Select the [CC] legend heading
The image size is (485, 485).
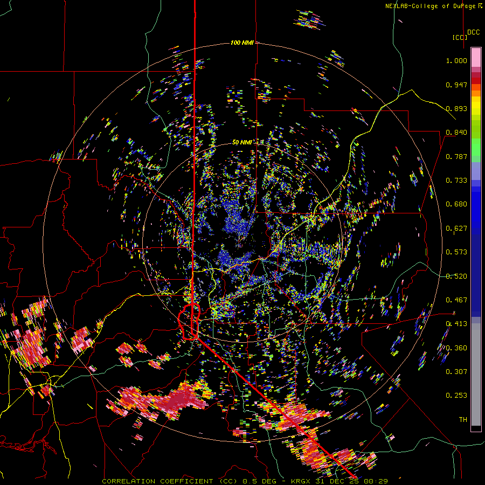pyautogui.click(x=460, y=37)
